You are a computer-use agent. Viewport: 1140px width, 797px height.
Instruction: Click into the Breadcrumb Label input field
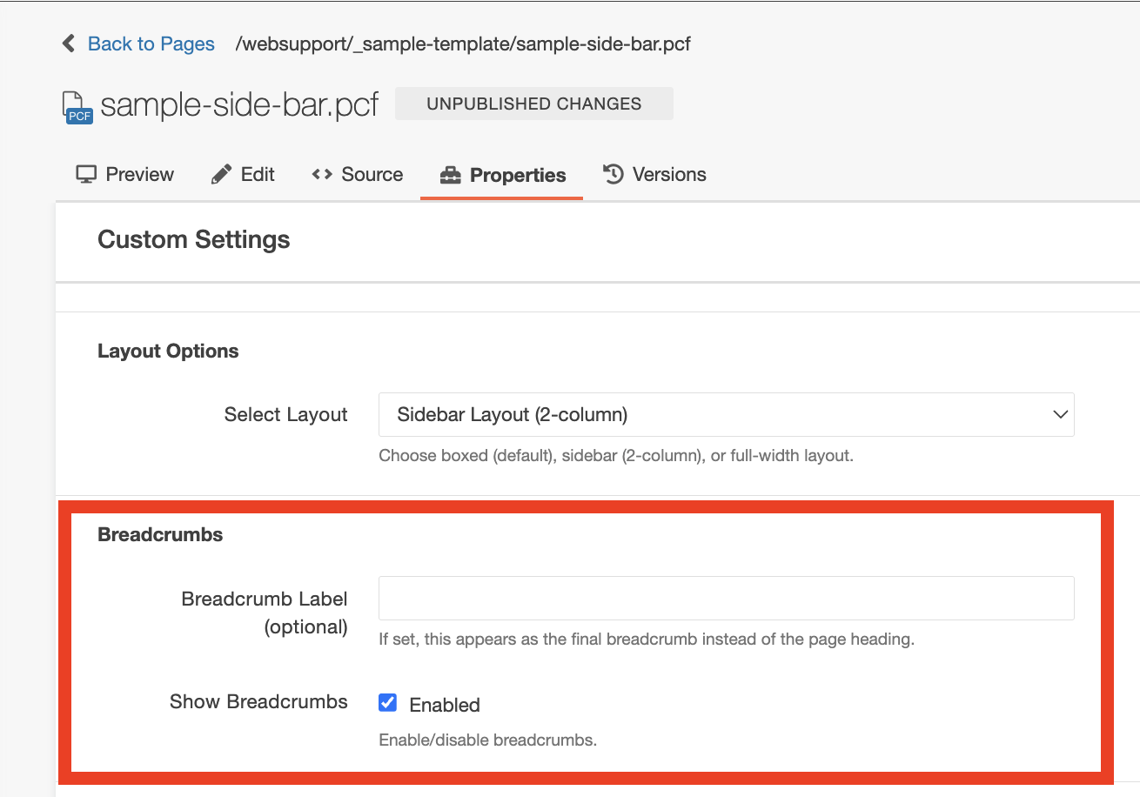(x=726, y=599)
